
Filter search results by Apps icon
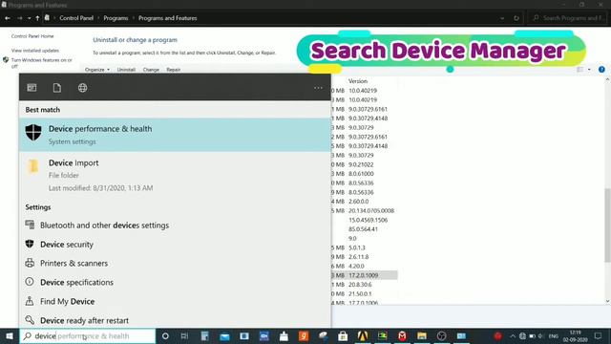pos(32,88)
